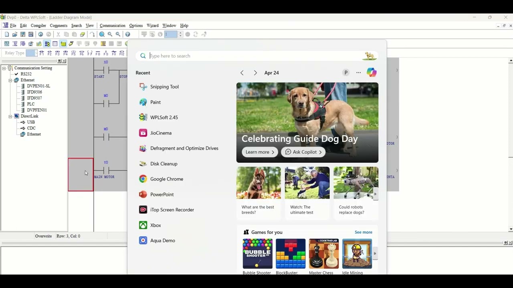This screenshot has width=513, height=288.
Task: Click the Learn more button
Action: pos(260,152)
